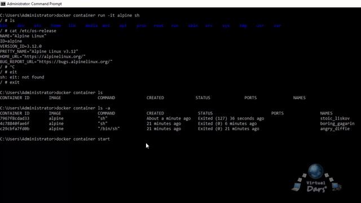
Task: Select container ID c29cbfa7fd0b
Action: [15, 129]
